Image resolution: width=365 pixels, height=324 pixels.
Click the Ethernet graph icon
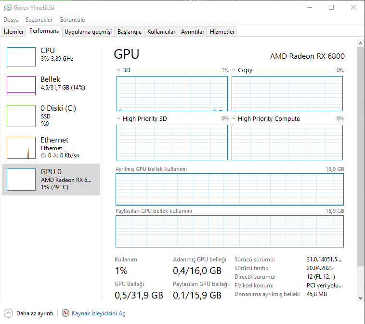tap(21, 148)
